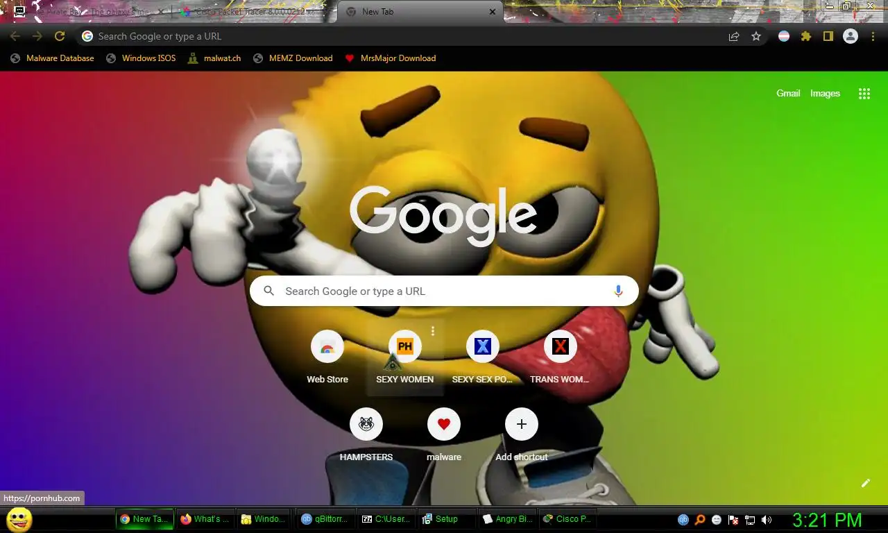888x533 pixels.
Task: Open the Web Store shortcut
Action: pyautogui.click(x=327, y=357)
